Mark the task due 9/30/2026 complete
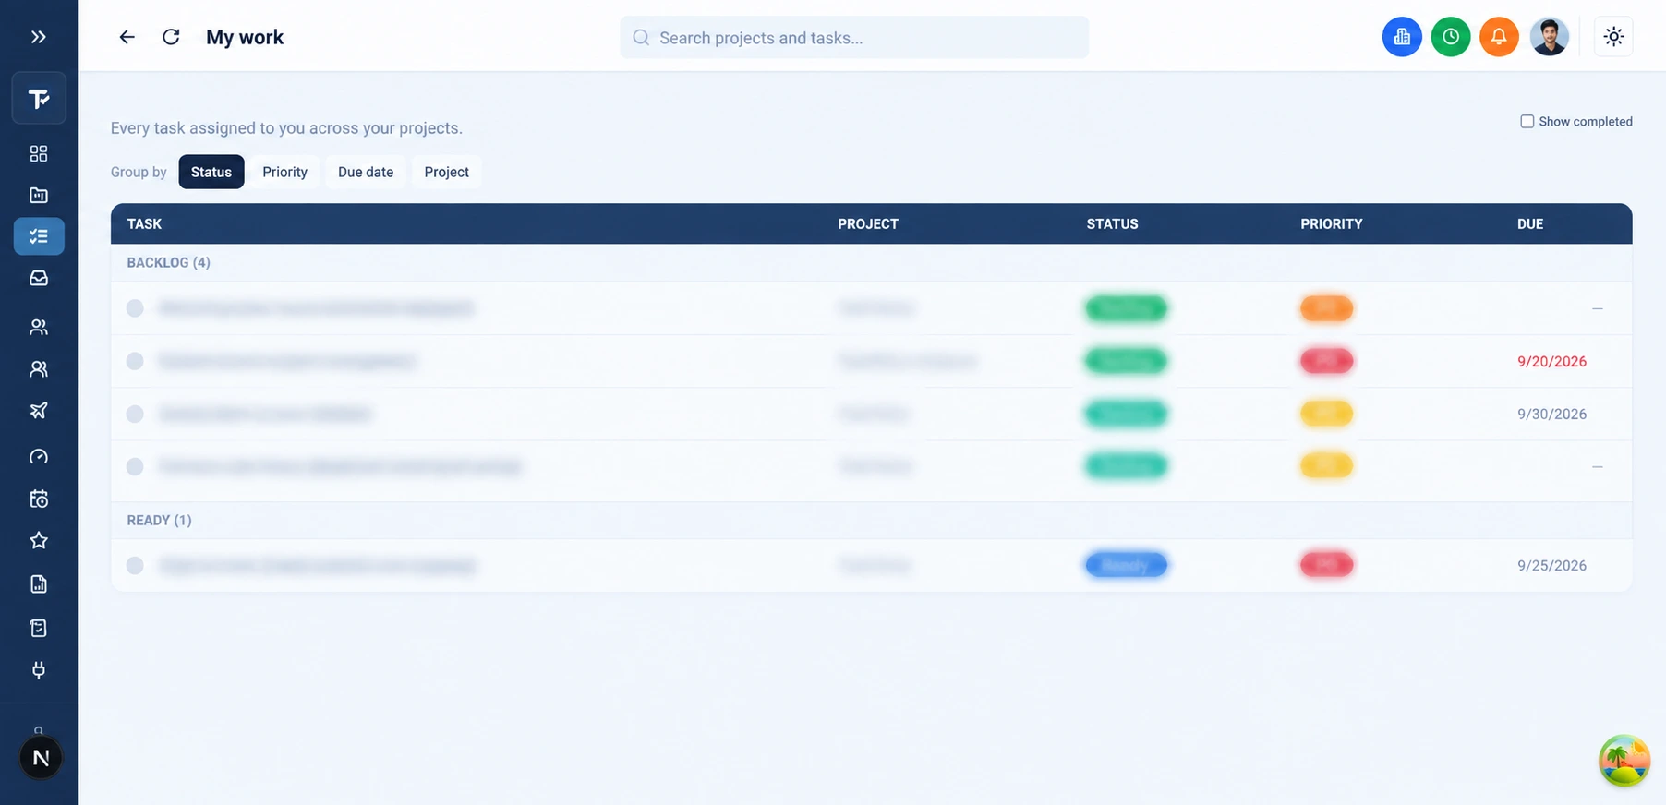Viewport: 1666px width, 805px height. tap(135, 414)
